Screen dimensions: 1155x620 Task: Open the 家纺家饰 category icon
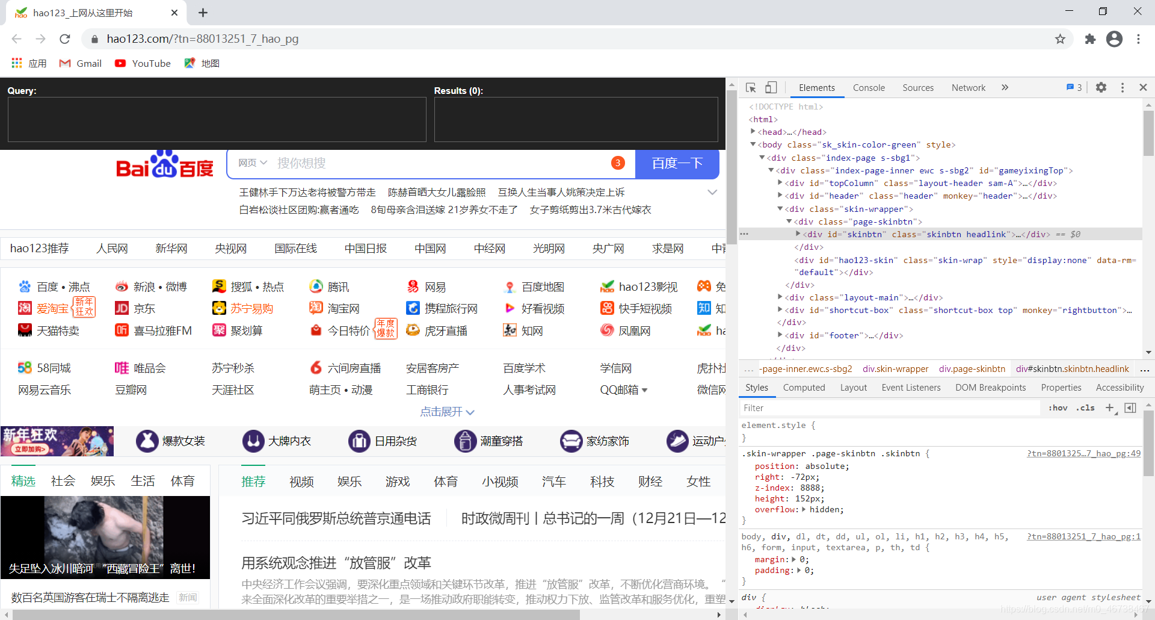click(x=571, y=441)
